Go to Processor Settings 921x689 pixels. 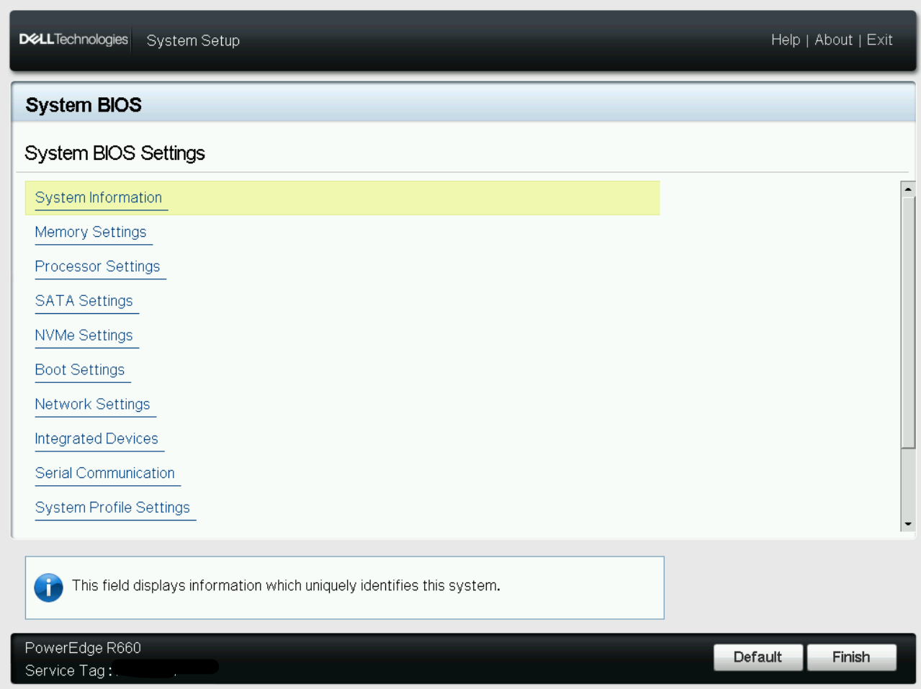[x=97, y=266]
